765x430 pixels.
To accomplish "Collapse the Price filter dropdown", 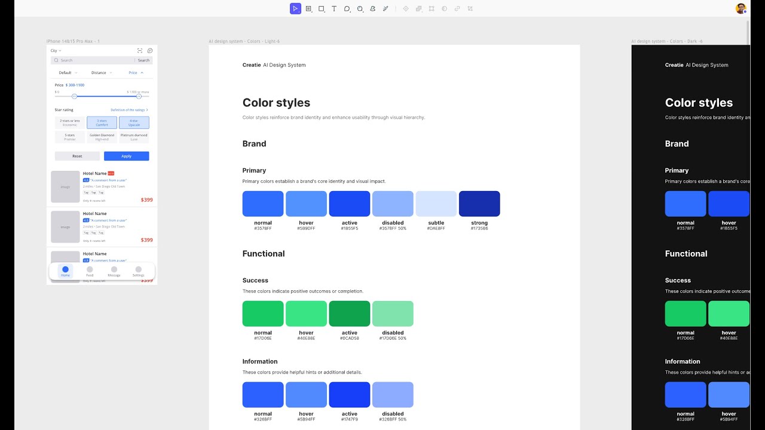I will pyautogui.click(x=136, y=73).
